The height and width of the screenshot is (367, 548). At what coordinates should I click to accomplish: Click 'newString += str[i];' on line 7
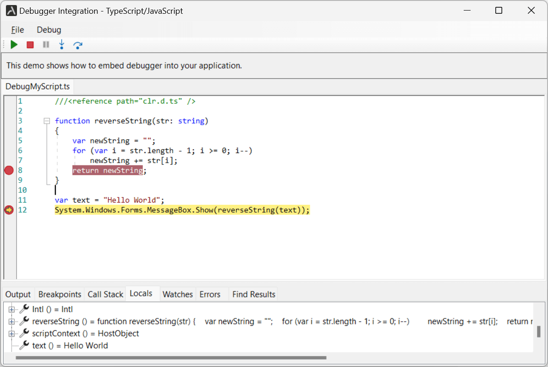point(133,160)
